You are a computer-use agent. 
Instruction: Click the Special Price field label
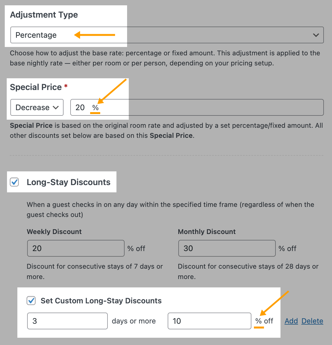click(x=36, y=87)
